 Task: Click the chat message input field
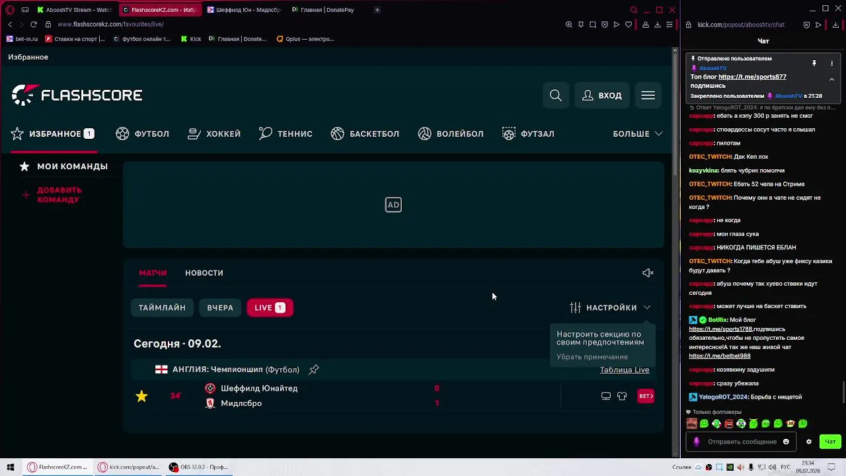(x=742, y=442)
